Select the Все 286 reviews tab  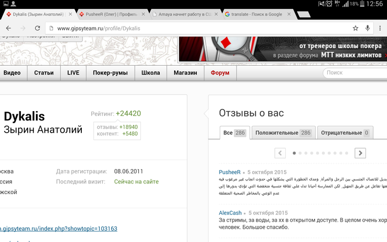pyautogui.click(x=234, y=133)
